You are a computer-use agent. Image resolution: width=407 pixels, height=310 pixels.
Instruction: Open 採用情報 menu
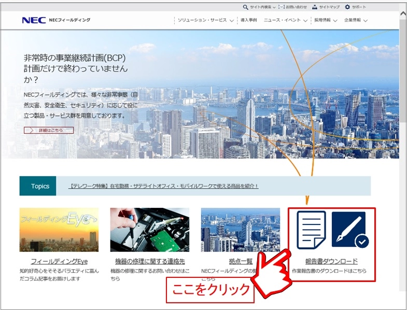pos(322,20)
